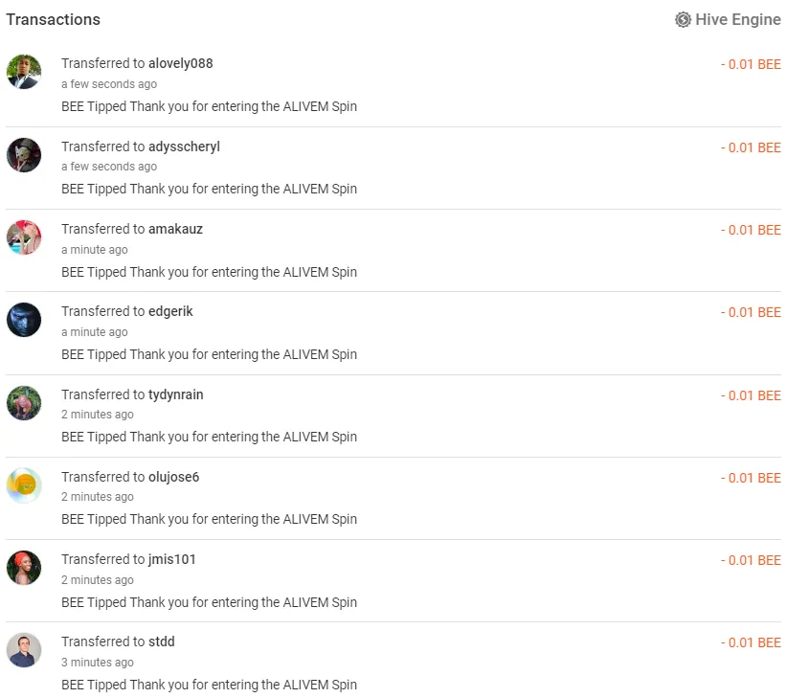
Task: Click the stdd username link
Action: [162, 642]
